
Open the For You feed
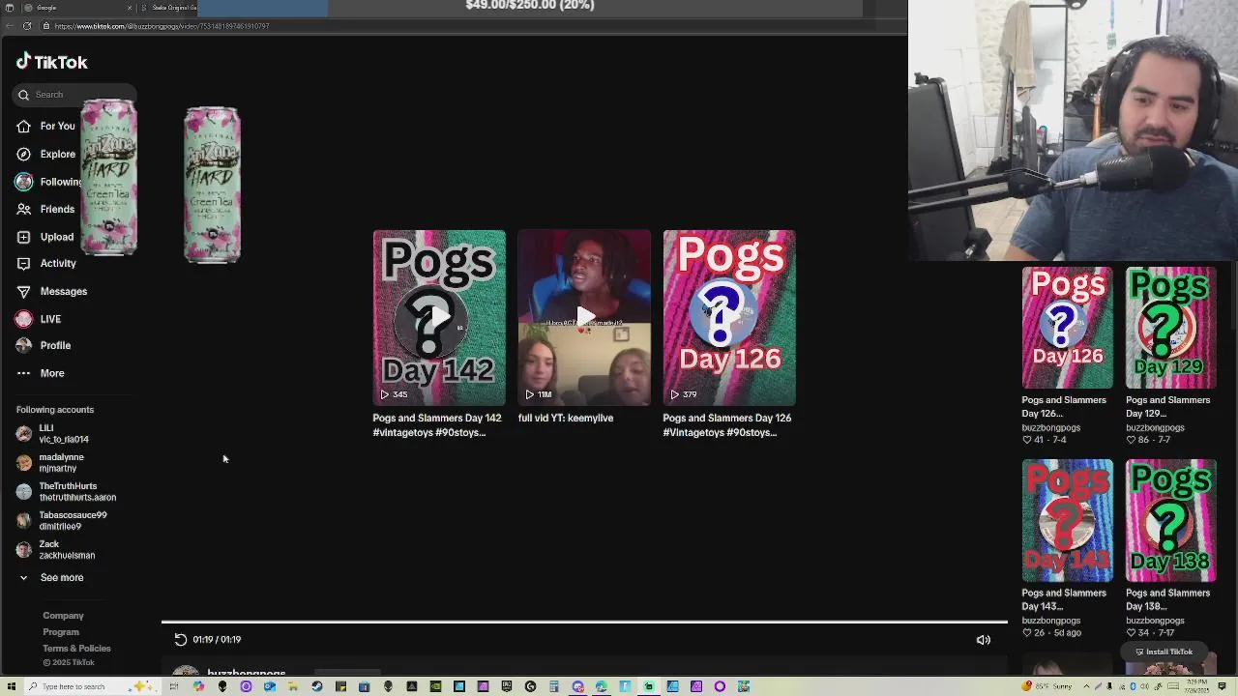pyautogui.click(x=45, y=126)
